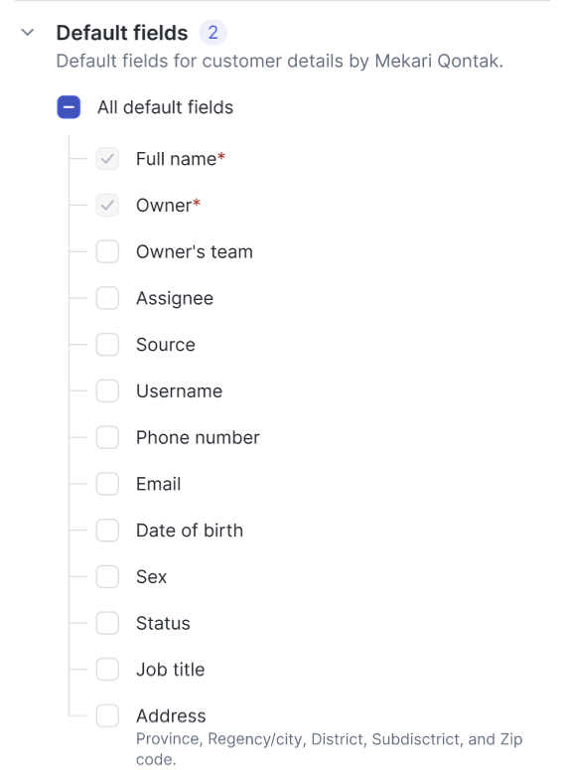Check the Job title checkbox
Screen dimensions: 562x770
tap(107, 670)
